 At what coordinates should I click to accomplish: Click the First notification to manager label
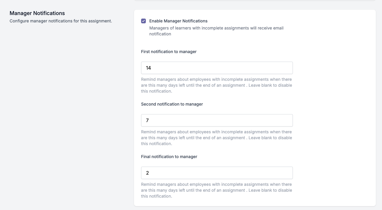[169, 52]
